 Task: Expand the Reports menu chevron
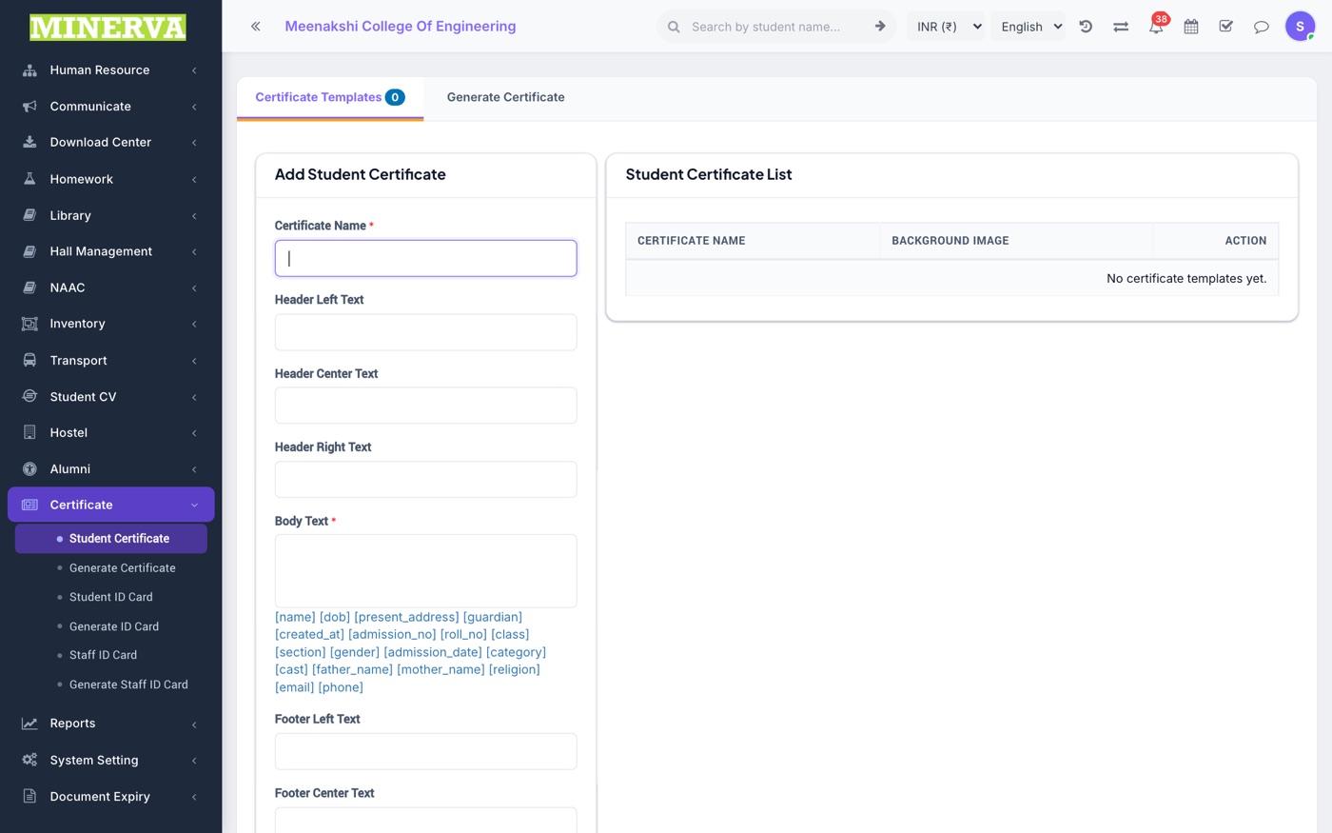tap(194, 724)
